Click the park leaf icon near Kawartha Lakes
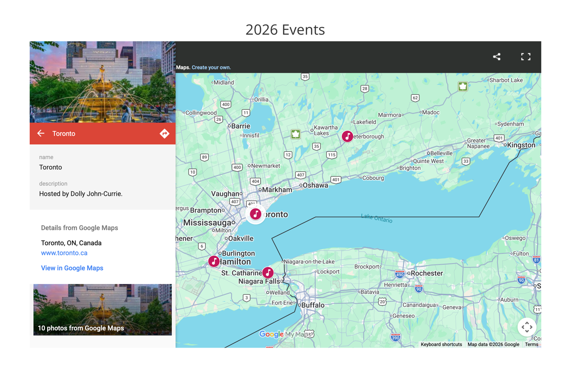The width and height of the screenshot is (570, 366). coord(295,134)
